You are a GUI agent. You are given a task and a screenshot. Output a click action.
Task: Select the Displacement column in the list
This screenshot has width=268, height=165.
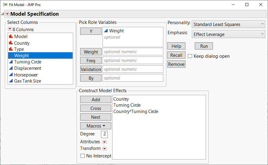coord(28,68)
